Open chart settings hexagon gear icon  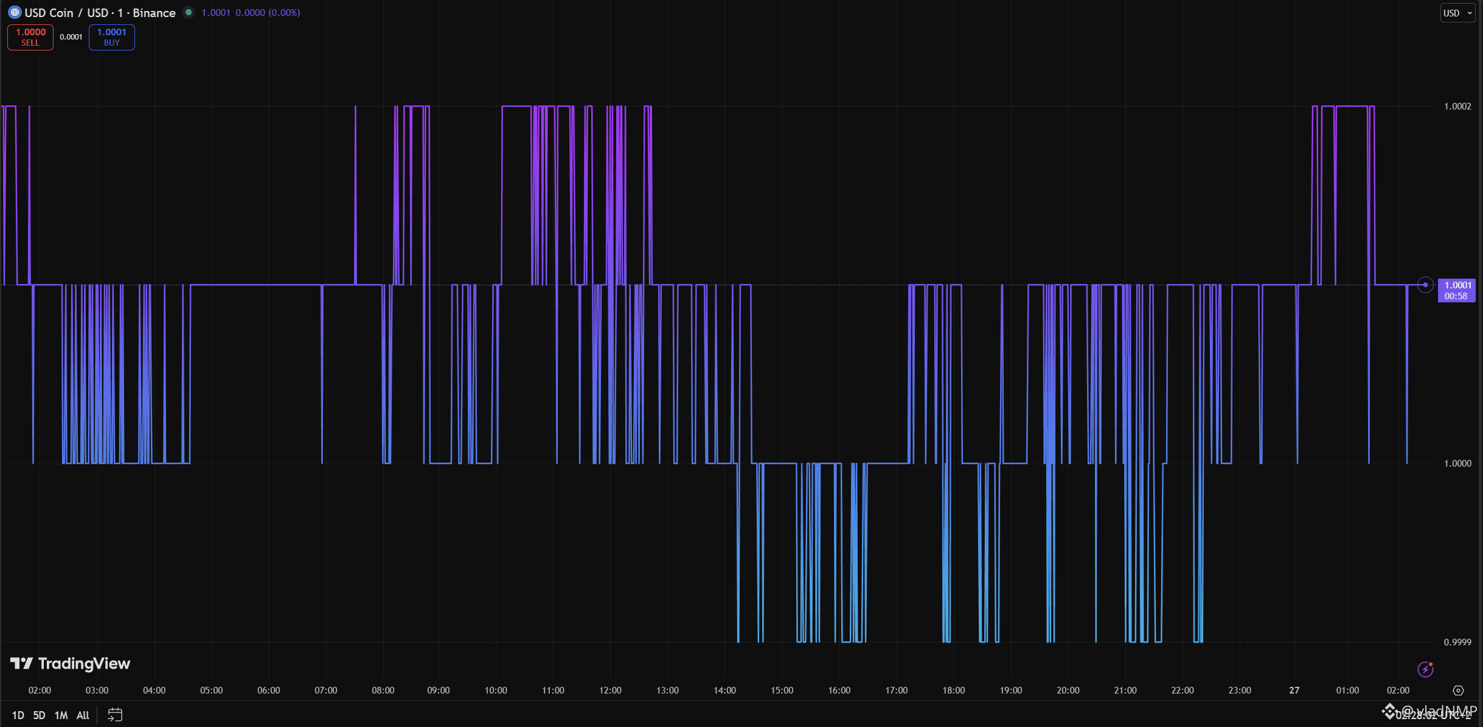(1458, 690)
